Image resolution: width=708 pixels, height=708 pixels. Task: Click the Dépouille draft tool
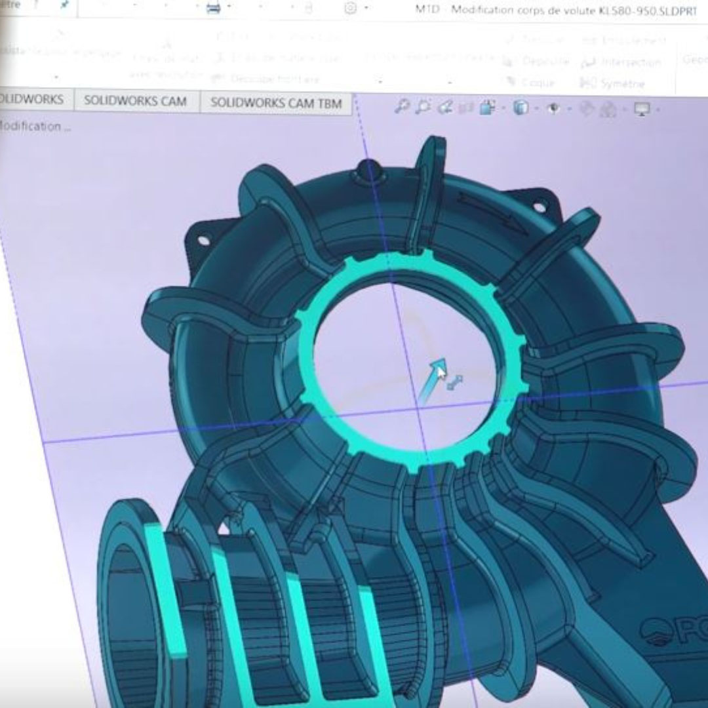click(x=539, y=61)
